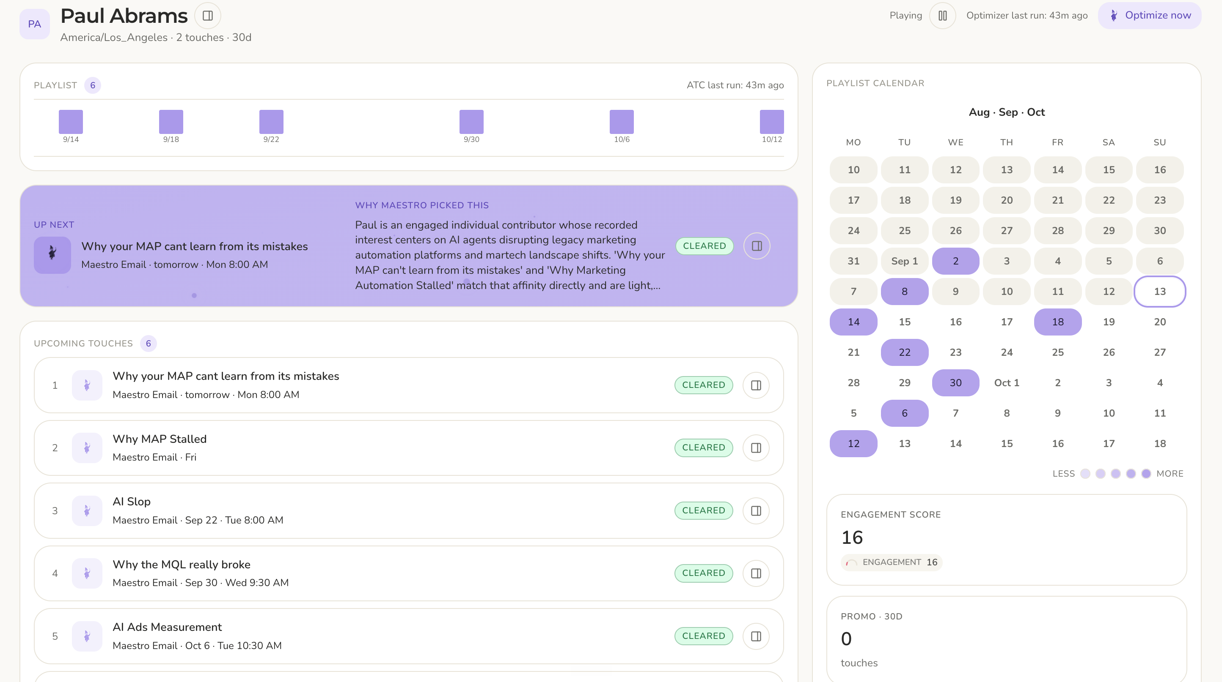Select the 9/30 playlist timeline block
The height and width of the screenshot is (682, 1222).
pos(471,122)
